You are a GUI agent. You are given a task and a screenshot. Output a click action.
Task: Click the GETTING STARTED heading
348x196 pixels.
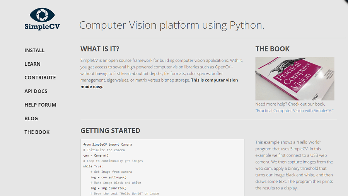[x=110, y=131]
